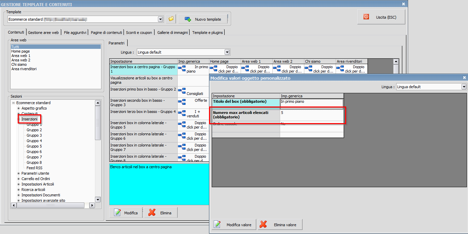Screen dimensions: 468x234
Task: Select Area web 2 in the Aree web list
Action: coord(21,60)
